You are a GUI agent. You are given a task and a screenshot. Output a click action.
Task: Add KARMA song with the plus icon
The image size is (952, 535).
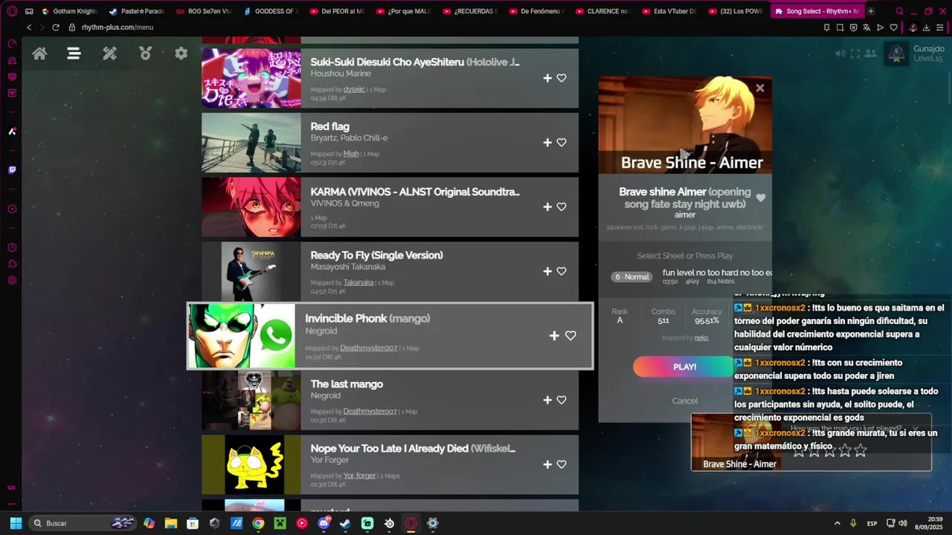(x=547, y=207)
